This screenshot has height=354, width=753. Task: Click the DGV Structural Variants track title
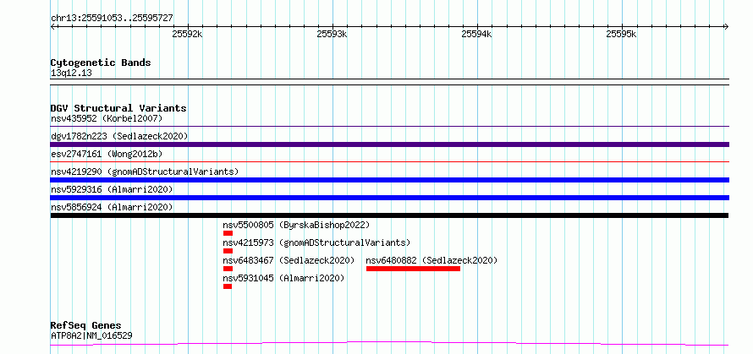tap(118, 108)
